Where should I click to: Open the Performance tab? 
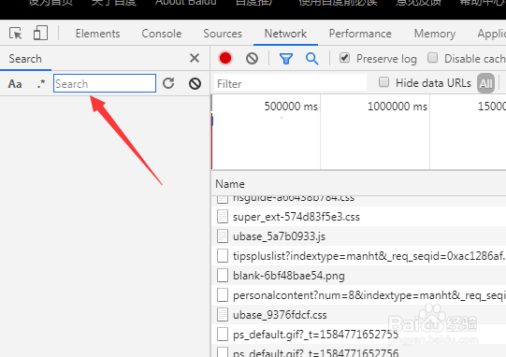(x=360, y=34)
